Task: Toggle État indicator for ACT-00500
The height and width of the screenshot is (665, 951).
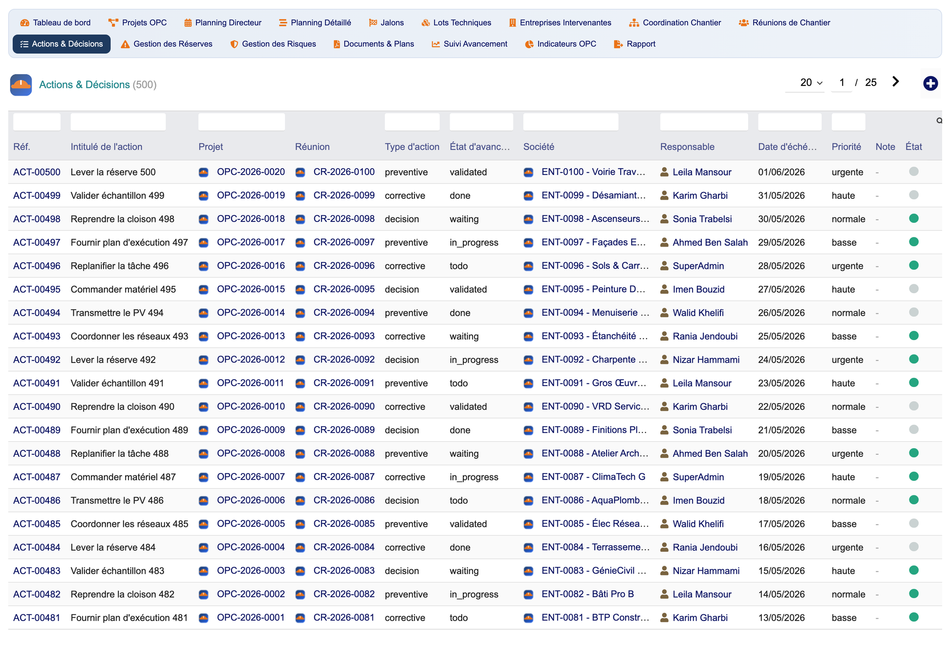Action: [x=913, y=172]
